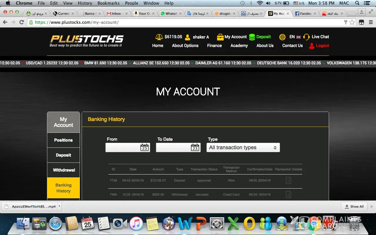Click the Live Chat headset icon
Image resolution: width=376 pixels, height=235 pixels.
[x=306, y=37]
